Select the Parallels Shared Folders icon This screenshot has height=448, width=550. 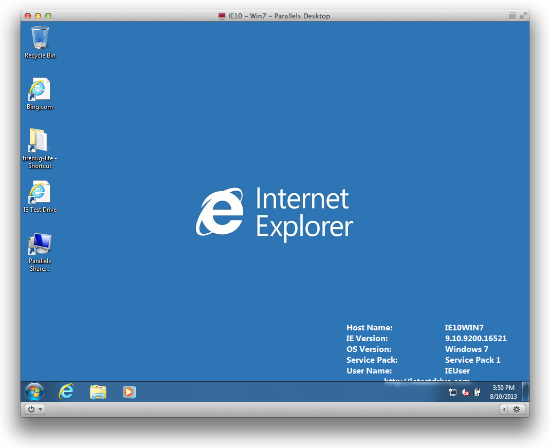click(x=40, y=252)
